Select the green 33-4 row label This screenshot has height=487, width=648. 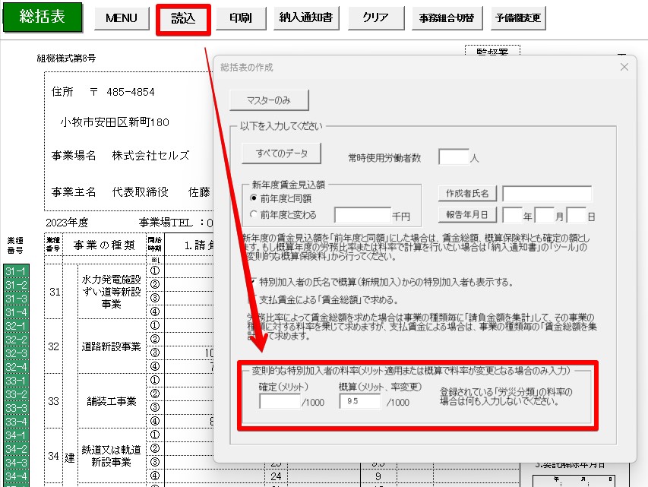(x=16, y=421)
